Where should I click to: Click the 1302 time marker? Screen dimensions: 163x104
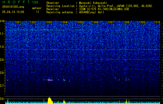click(33, 22)
